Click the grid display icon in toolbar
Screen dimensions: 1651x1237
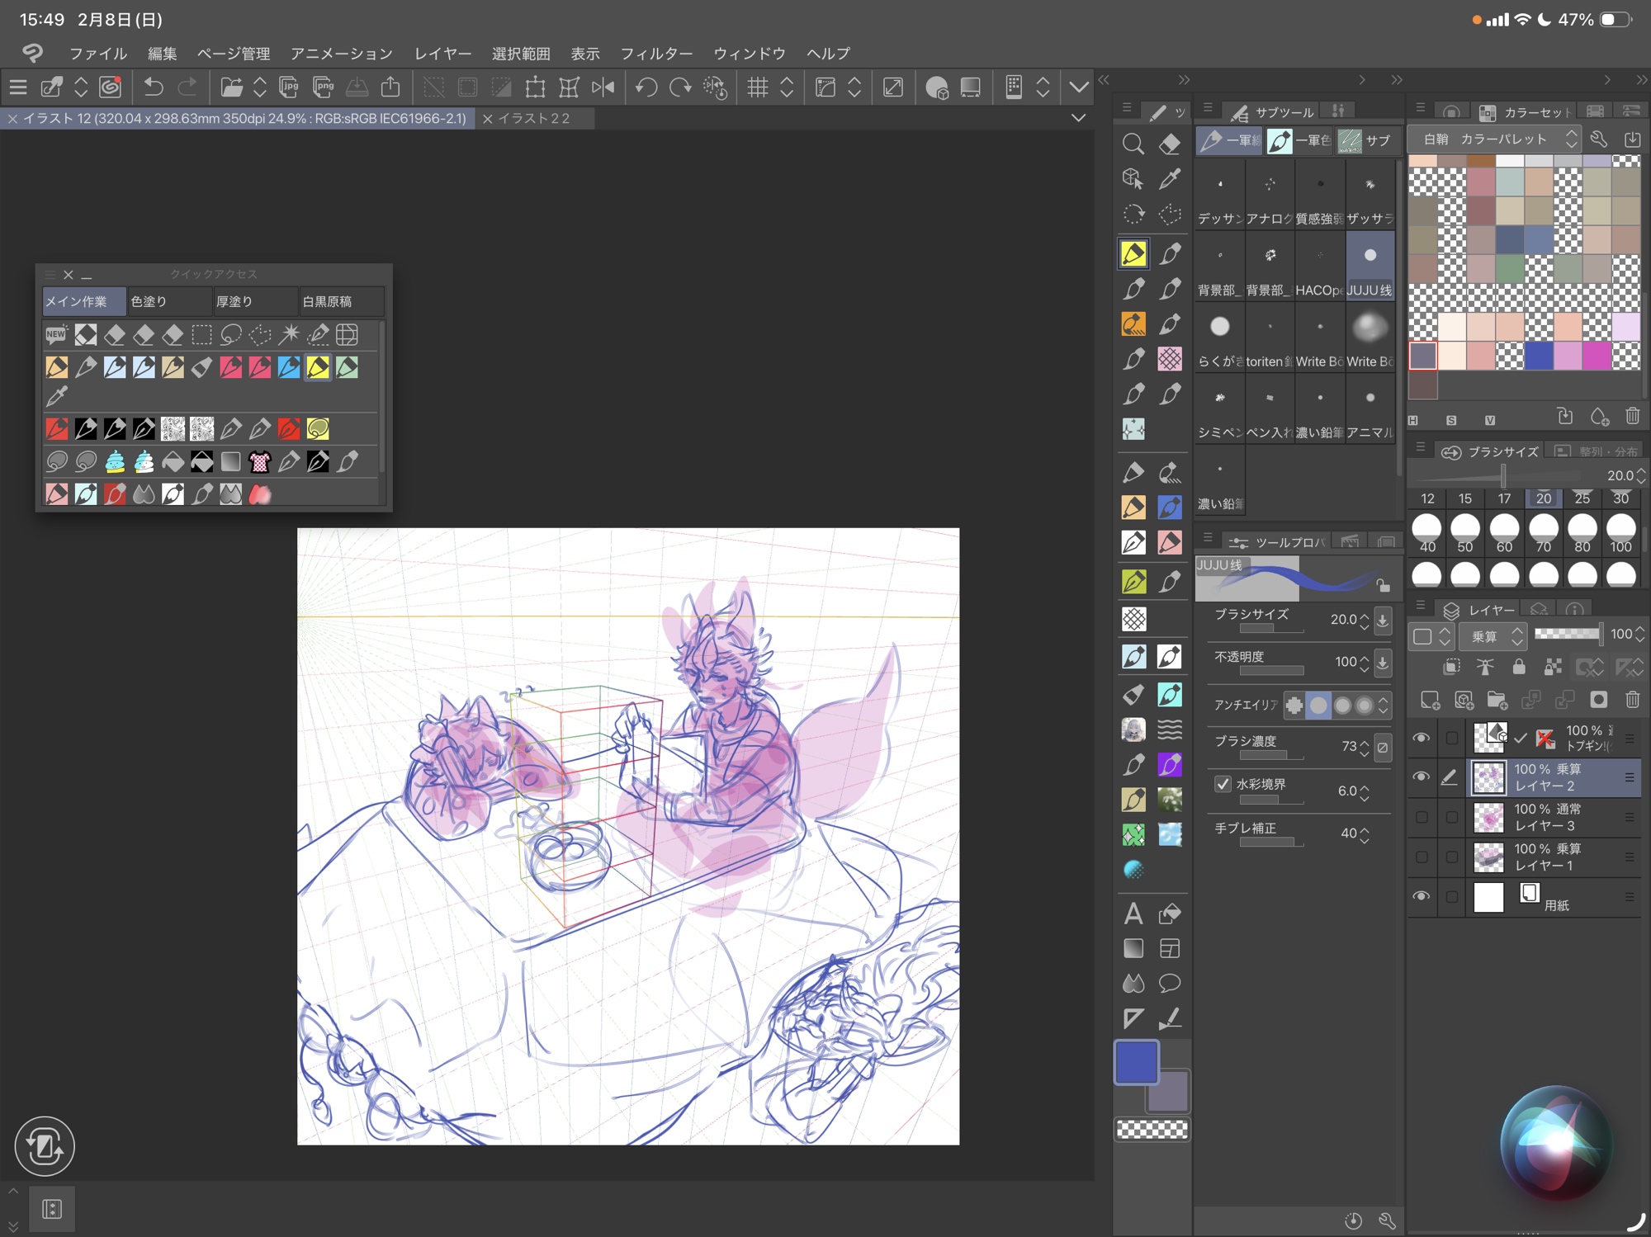pos(757,87)
